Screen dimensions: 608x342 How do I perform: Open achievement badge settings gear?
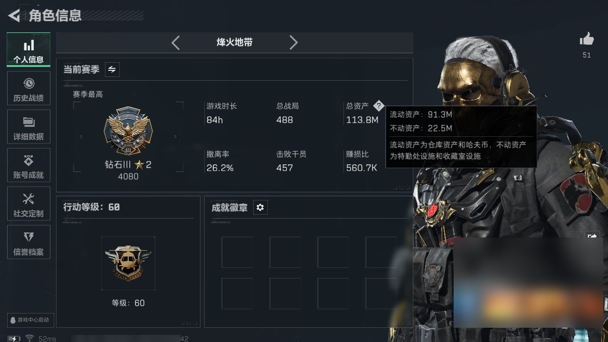pos(260,208)
